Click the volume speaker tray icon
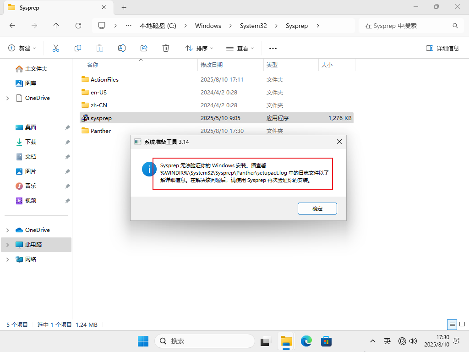 click(413, 341)
